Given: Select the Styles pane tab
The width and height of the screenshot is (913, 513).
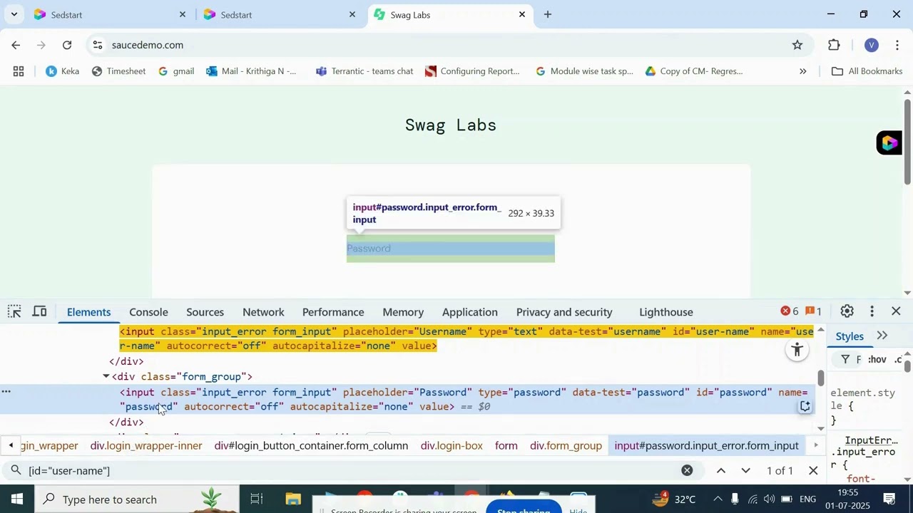Looking at the screenshot, I should (x=850, y=336).
